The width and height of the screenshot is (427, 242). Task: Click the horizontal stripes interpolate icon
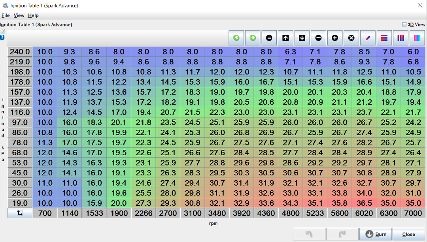[384, 38]
